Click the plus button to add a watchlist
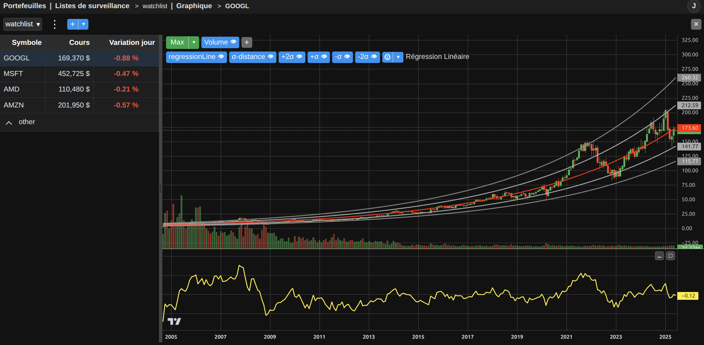The image size is (704, 345). click(72, 24)
